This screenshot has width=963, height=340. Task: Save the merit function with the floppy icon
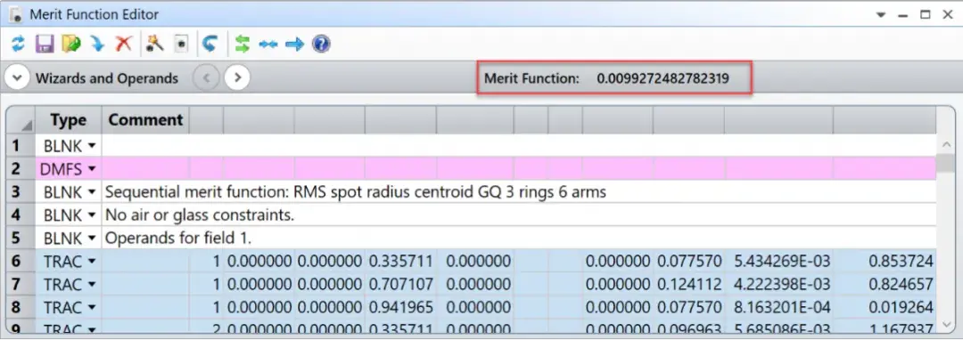click(x=45, y=44)
